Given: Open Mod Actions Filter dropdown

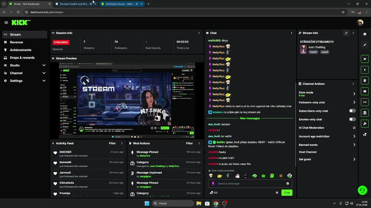Looking at the screenshot, I should (189, 143).
